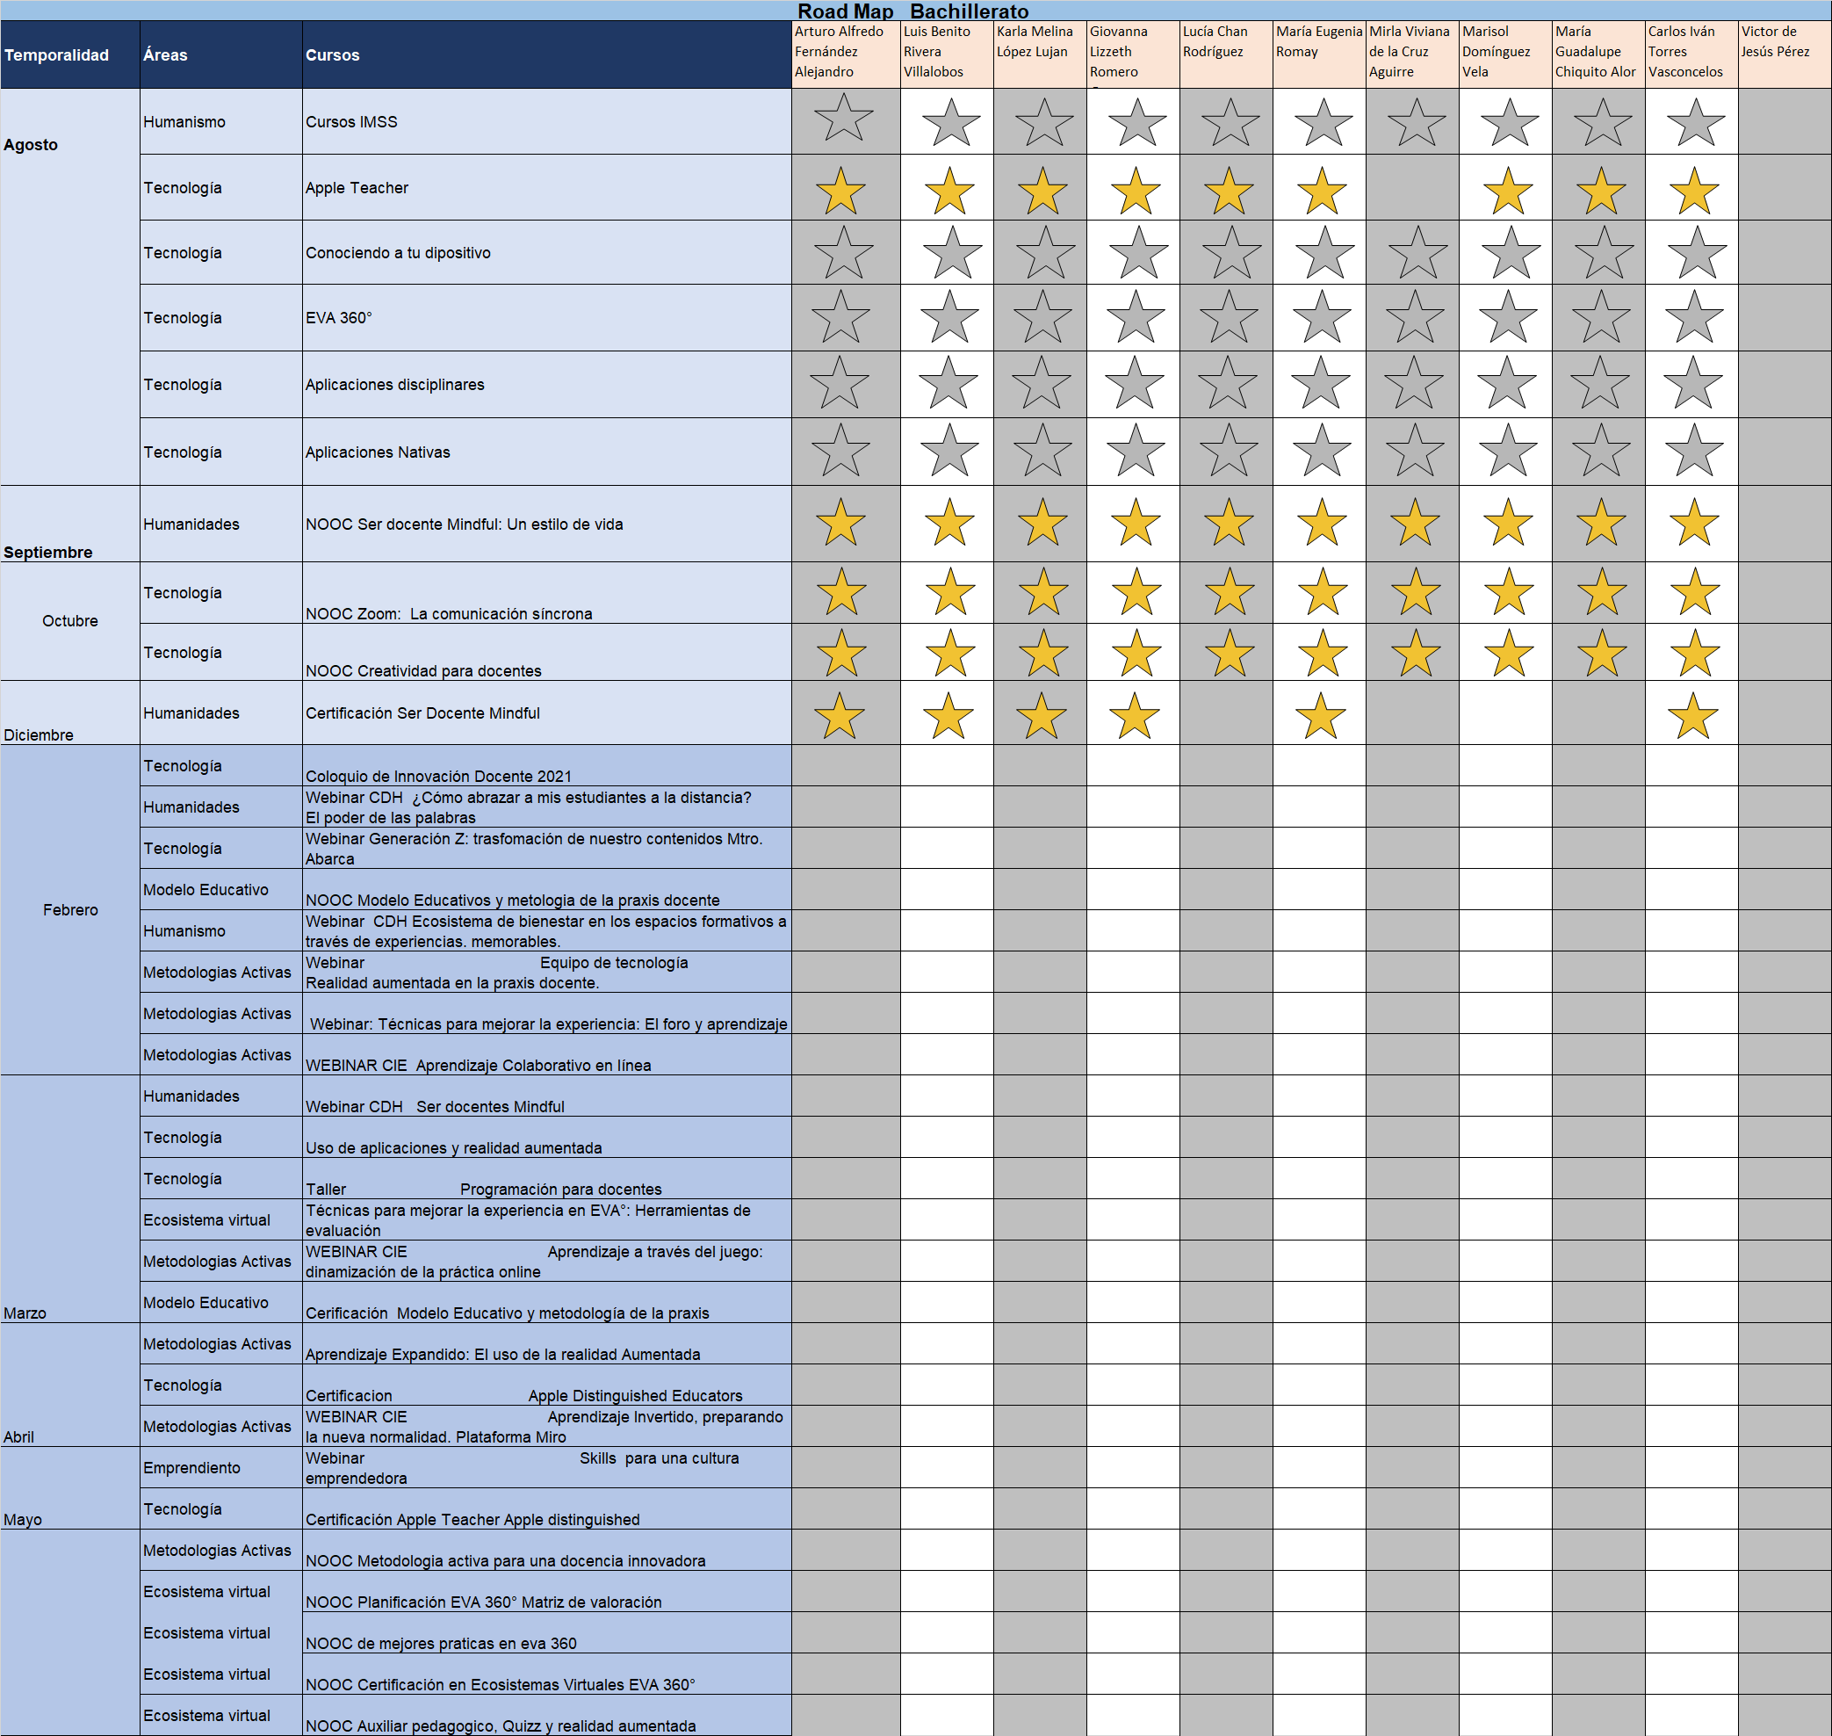
Task: Select the Arturo Alfredo Fernández Alejandro header cell
Action: 846,54
